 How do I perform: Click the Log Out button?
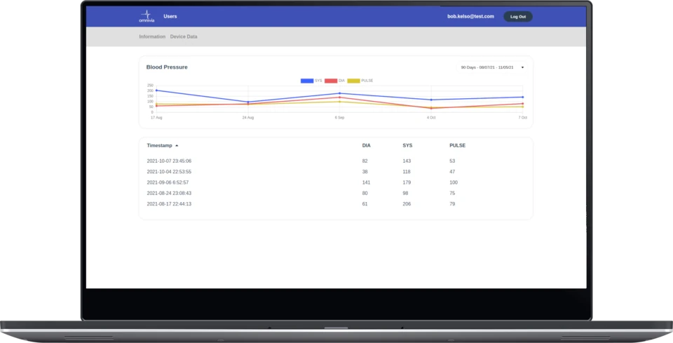pos(517,17)
